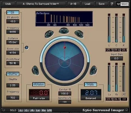Click the Waves logo

point(123,4)
